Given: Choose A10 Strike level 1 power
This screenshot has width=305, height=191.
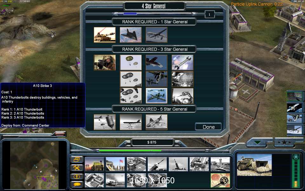Looking at the screenshot, I should click(157, 62).
